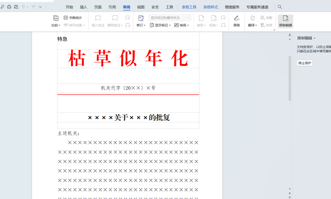Open the 表格样式 tab

click(x=211, y=7)
